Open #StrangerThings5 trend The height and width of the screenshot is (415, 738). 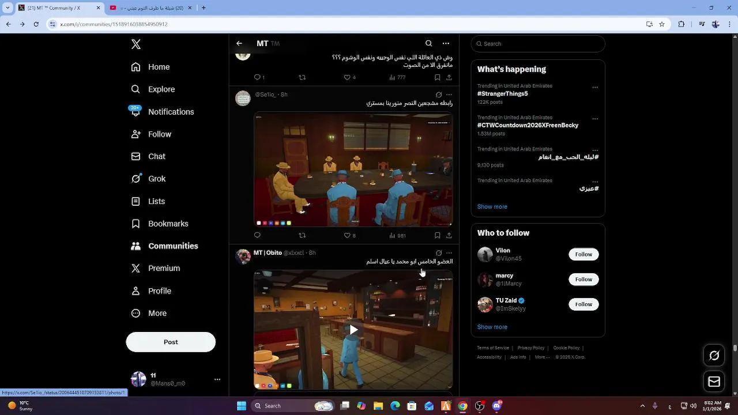(502, 93)
